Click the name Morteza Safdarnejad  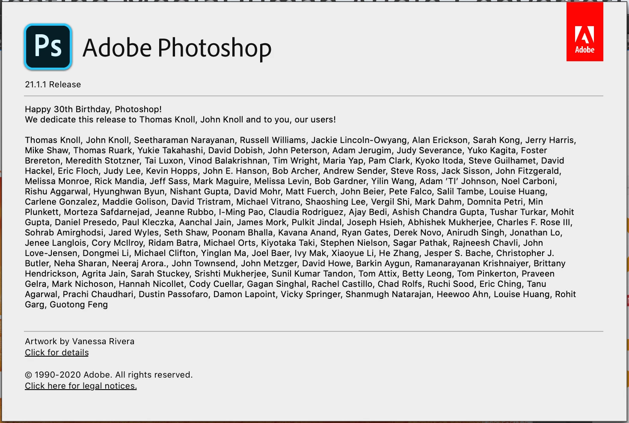(107, 212)
